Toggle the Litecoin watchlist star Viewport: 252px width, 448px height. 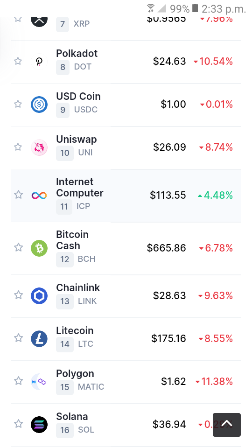pyautogui.click(x=18, y=338)
